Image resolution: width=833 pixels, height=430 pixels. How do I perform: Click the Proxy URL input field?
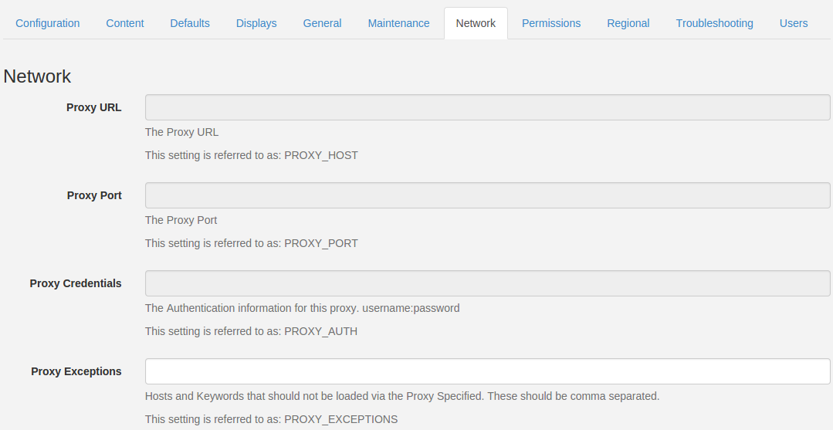coord(487,107)
